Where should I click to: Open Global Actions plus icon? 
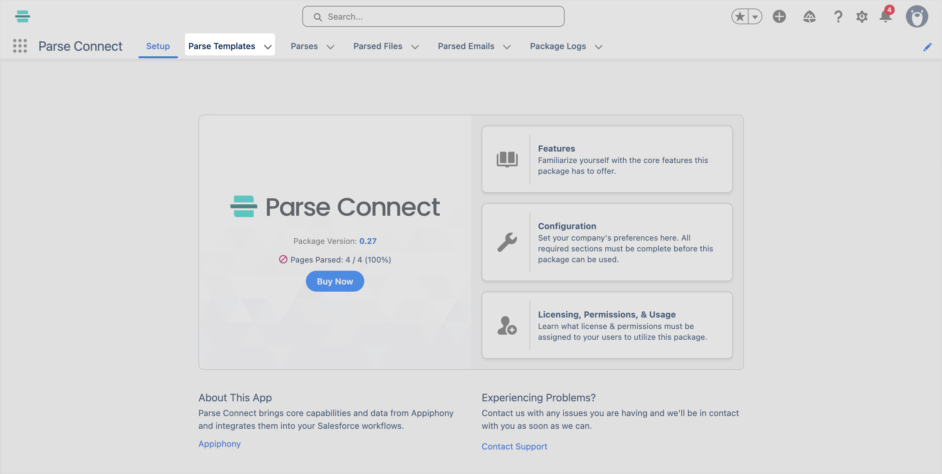point(779,16)
